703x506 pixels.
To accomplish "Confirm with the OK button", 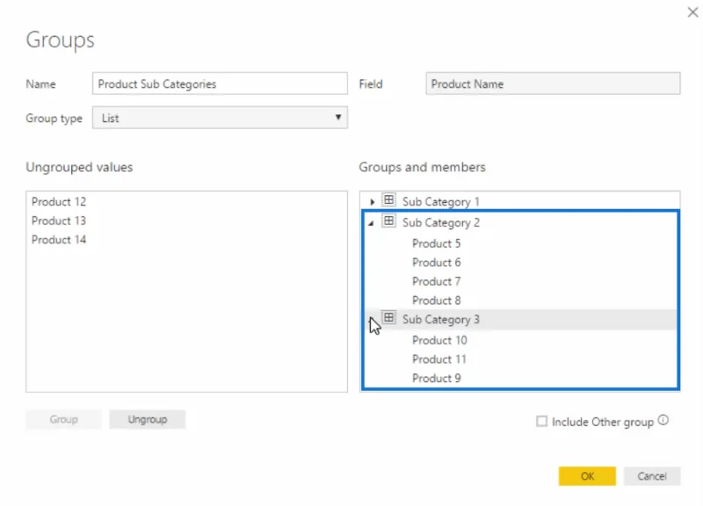I will (587, 476).
